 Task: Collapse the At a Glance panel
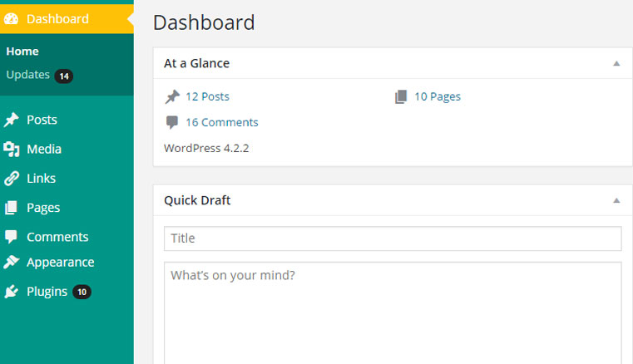616,63
